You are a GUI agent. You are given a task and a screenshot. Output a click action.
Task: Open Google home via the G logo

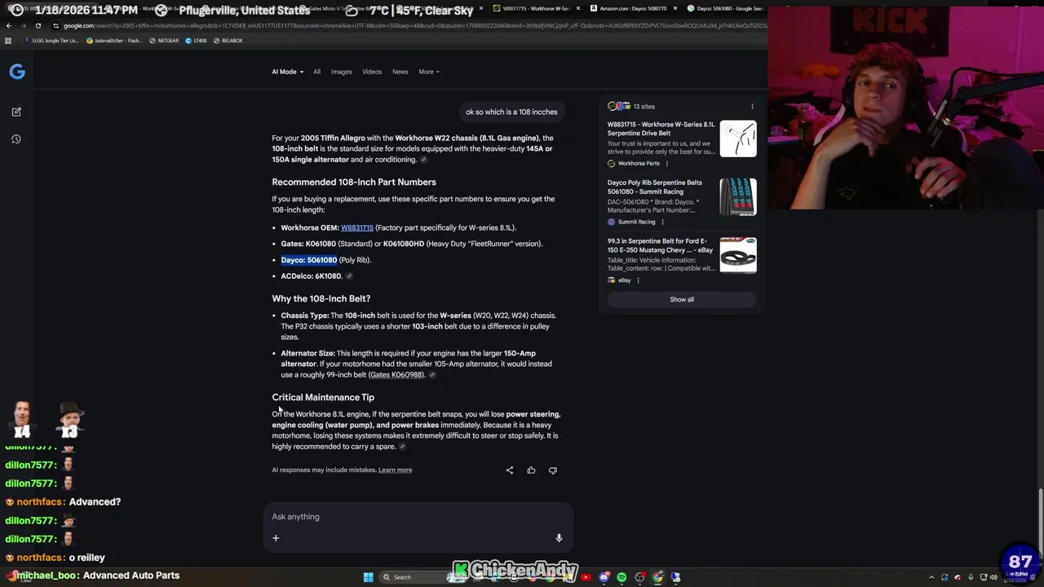click(17, 72)
